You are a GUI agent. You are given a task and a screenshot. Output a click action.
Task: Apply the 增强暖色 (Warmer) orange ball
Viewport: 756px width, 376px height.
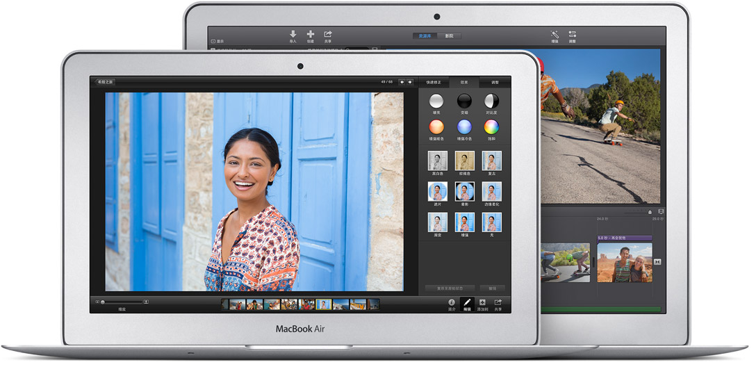point(436,127)
